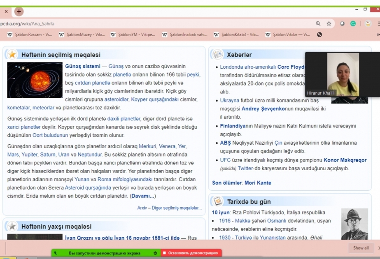Open the Konor Makqreqor link

pyautogui.click(x=345, y=160)
